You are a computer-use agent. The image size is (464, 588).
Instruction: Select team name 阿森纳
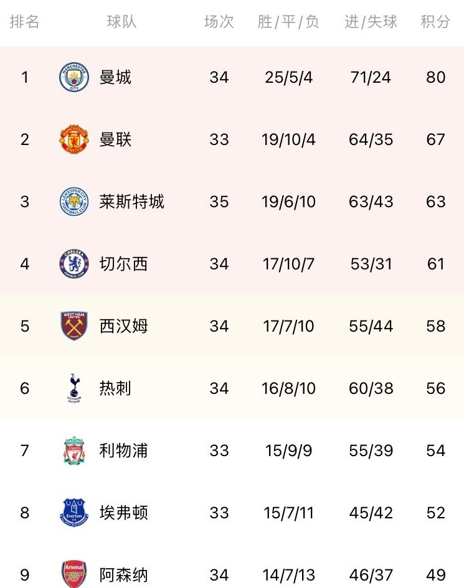pos(123,575)
